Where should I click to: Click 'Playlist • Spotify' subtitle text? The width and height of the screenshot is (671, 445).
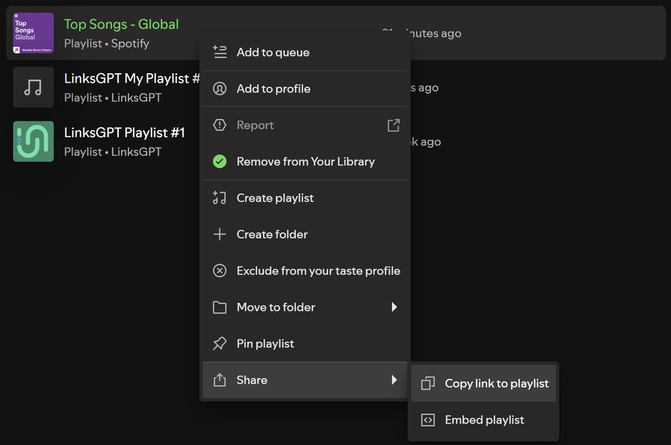pos(107,44)
